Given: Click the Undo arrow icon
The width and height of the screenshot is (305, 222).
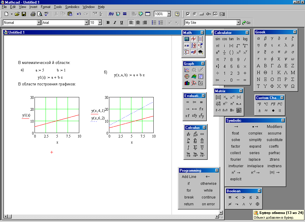Looking at the screenshot, I should pyautogui.click(x=79, y=14).
